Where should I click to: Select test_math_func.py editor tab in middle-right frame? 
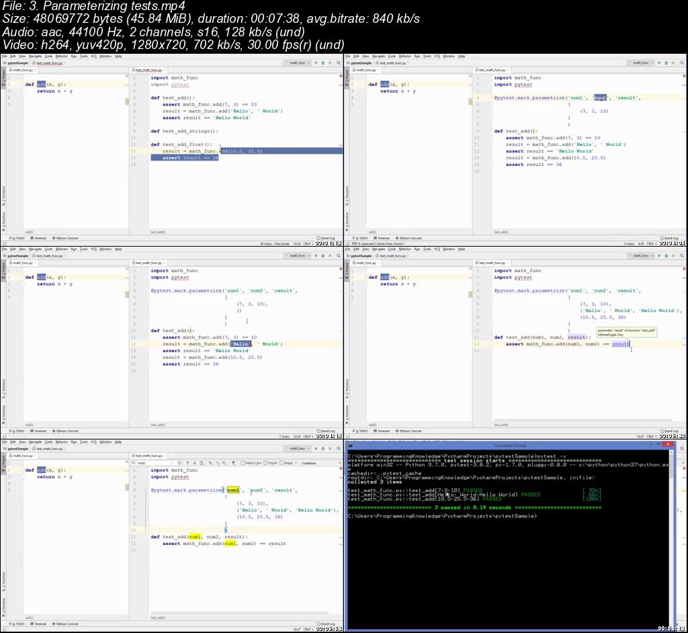pos(491,263)
